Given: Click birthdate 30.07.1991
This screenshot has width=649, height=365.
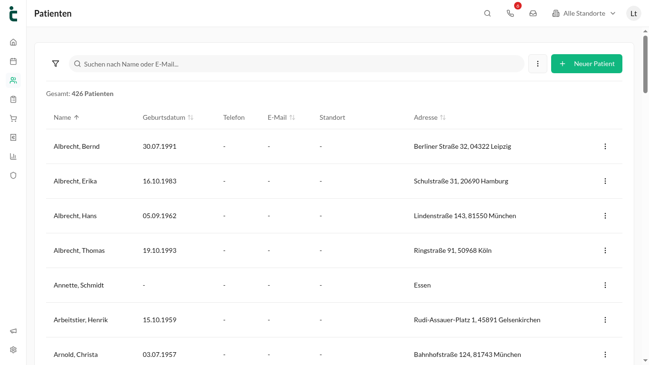Looking at the screenshot, I should point(160,146).
